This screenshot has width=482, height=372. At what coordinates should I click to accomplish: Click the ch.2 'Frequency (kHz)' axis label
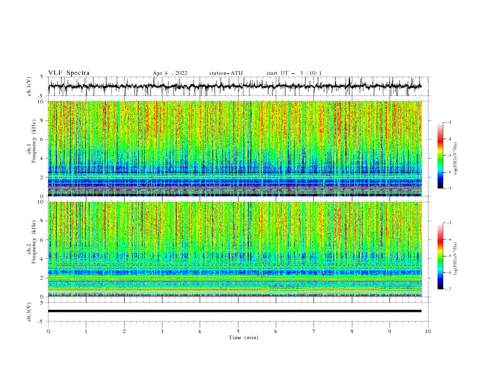point(33,242)
